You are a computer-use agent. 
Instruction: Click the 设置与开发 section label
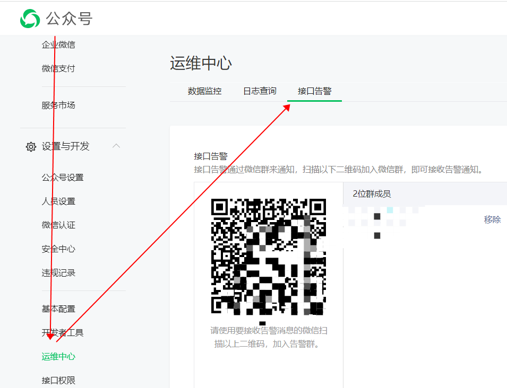[x=65, y=146]
